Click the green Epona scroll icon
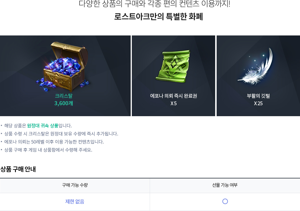 (x=173, y=66)
